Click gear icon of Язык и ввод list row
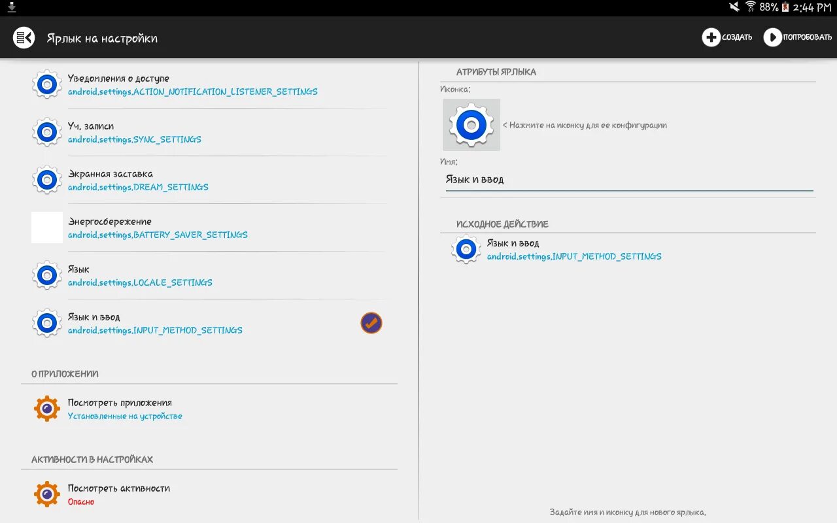This screenshot has height=523, width=837. click(x=47, y=323)
